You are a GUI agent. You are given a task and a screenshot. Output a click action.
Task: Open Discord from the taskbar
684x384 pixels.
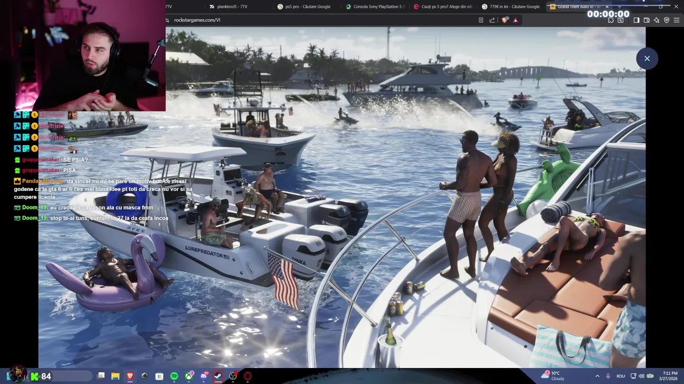pyautogui.click(x=204, y=376)
